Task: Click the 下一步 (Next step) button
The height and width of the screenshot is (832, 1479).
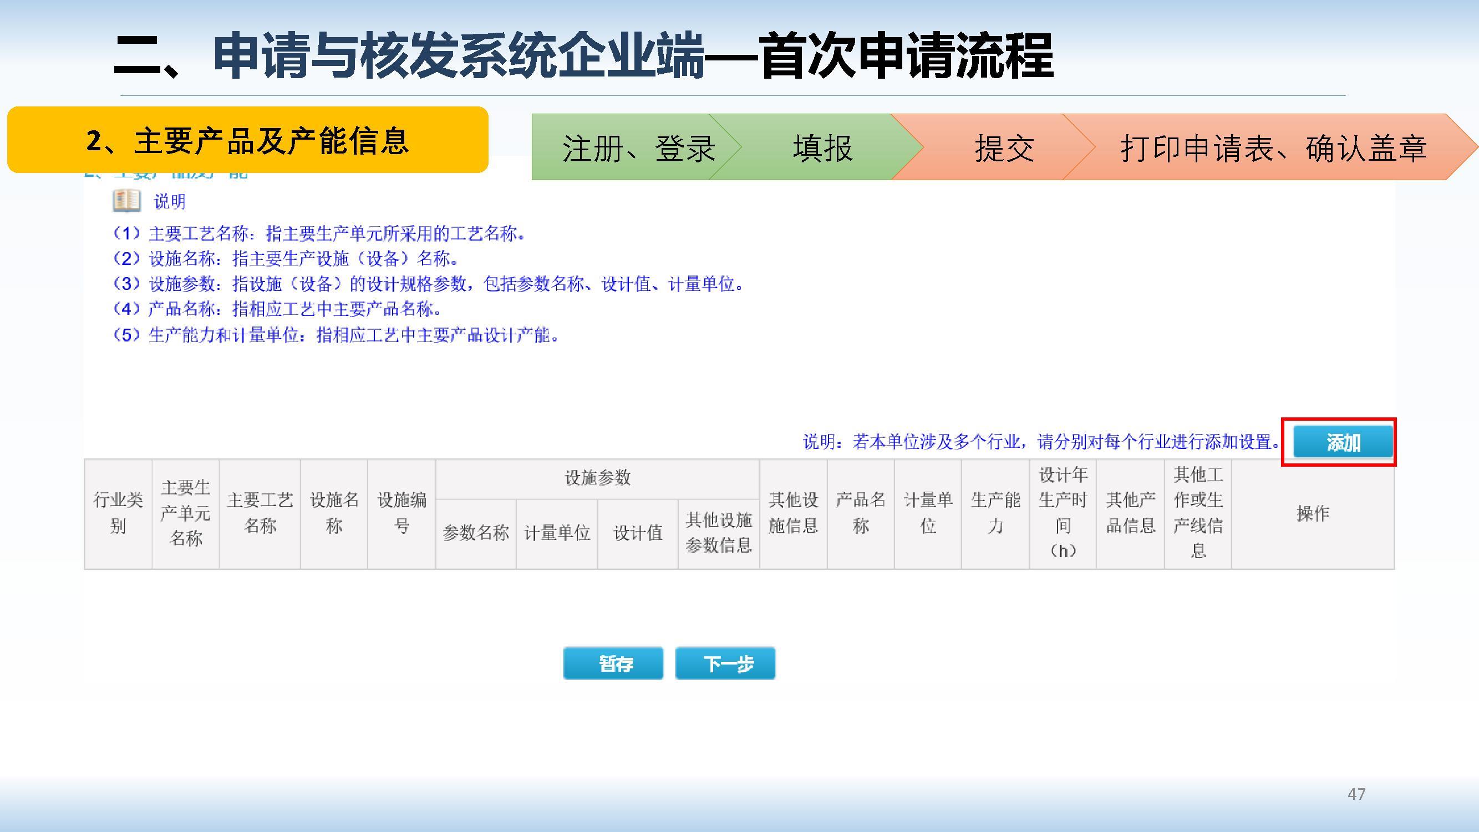Action: click(726, 664)
